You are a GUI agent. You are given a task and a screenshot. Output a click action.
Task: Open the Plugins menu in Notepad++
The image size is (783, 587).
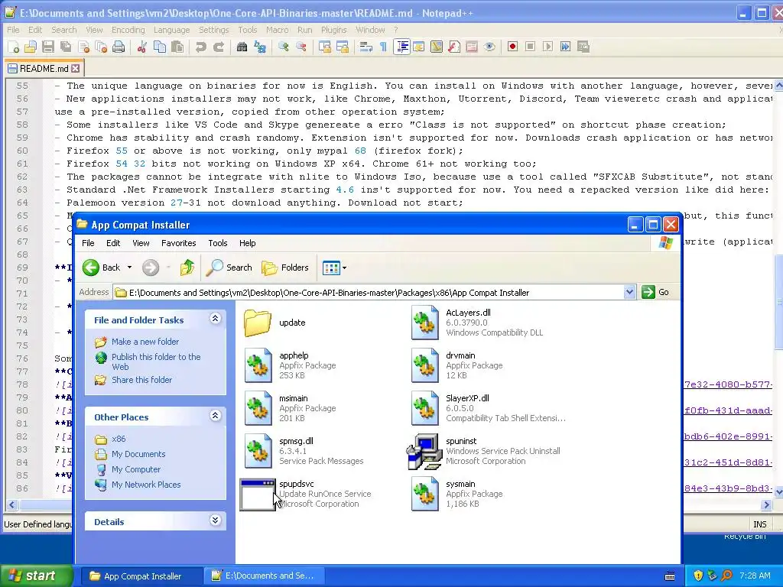[333, 30]
